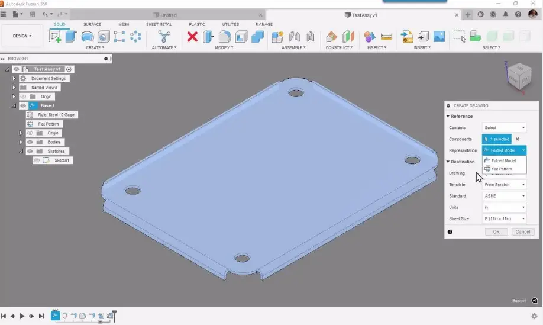Open the notifications bell icon
543x325 pixels.
click(506, 15)
